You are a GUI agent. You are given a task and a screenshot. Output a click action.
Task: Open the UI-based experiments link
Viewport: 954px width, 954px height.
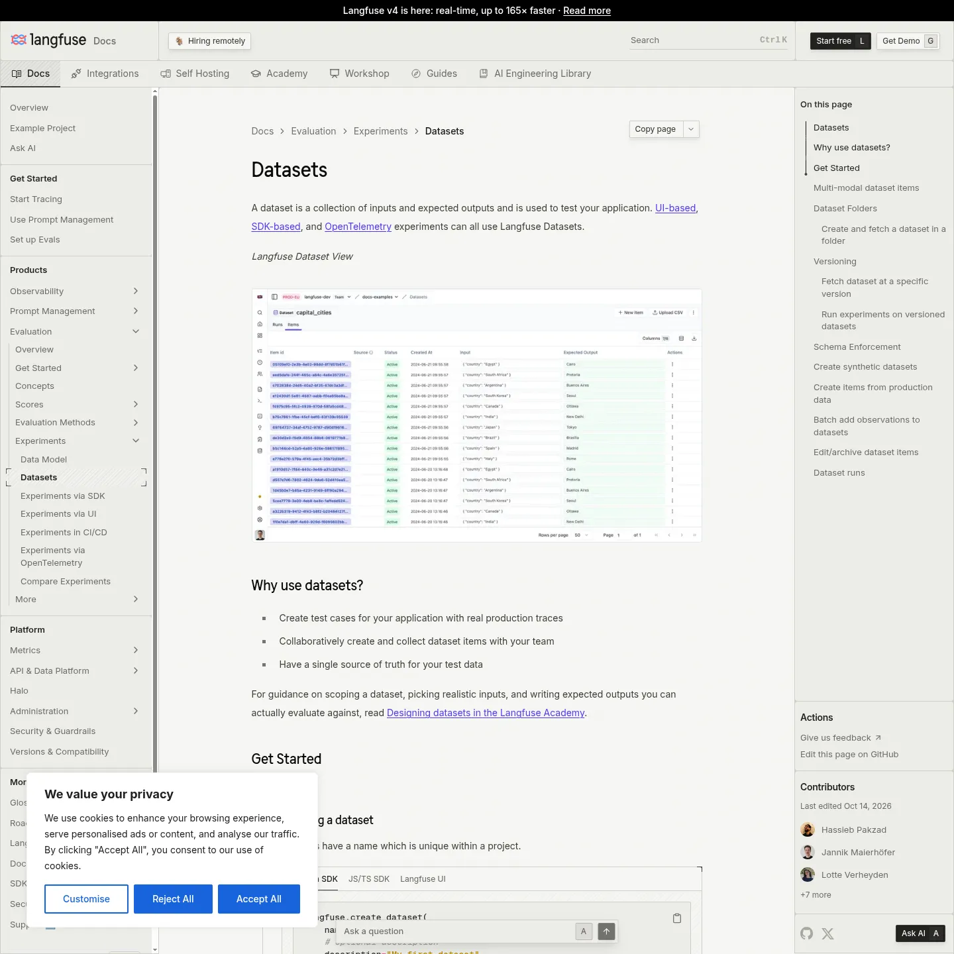pos(675,208)
